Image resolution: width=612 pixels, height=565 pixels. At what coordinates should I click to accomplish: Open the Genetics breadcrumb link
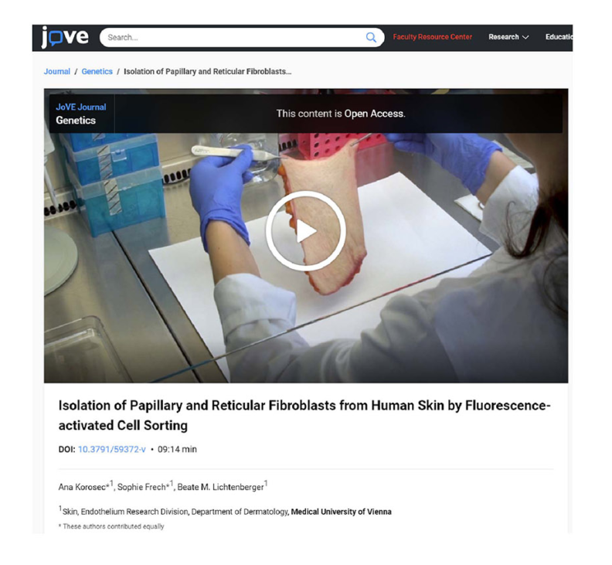tap(97, 71)
